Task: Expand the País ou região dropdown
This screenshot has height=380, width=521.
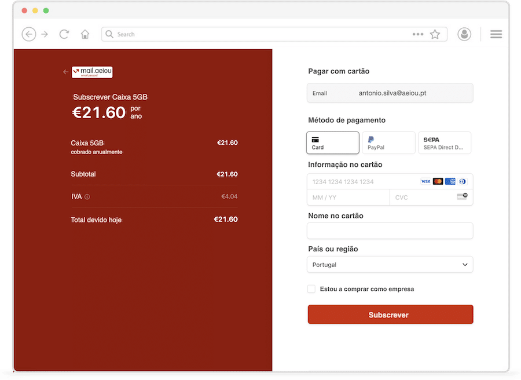Action: (x=390, y=265)
